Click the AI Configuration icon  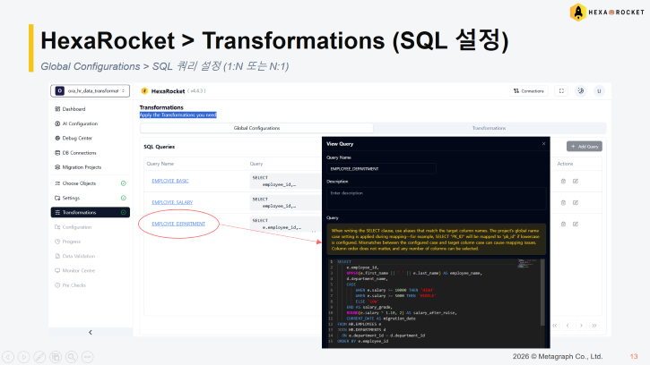coord(57,123)
